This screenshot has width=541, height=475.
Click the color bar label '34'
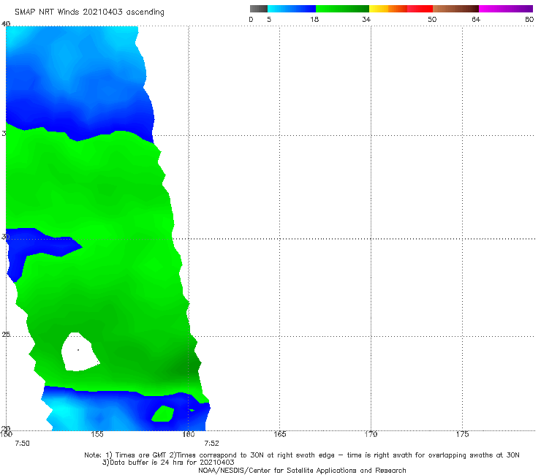pyautogui.click(x=366, y=19)
